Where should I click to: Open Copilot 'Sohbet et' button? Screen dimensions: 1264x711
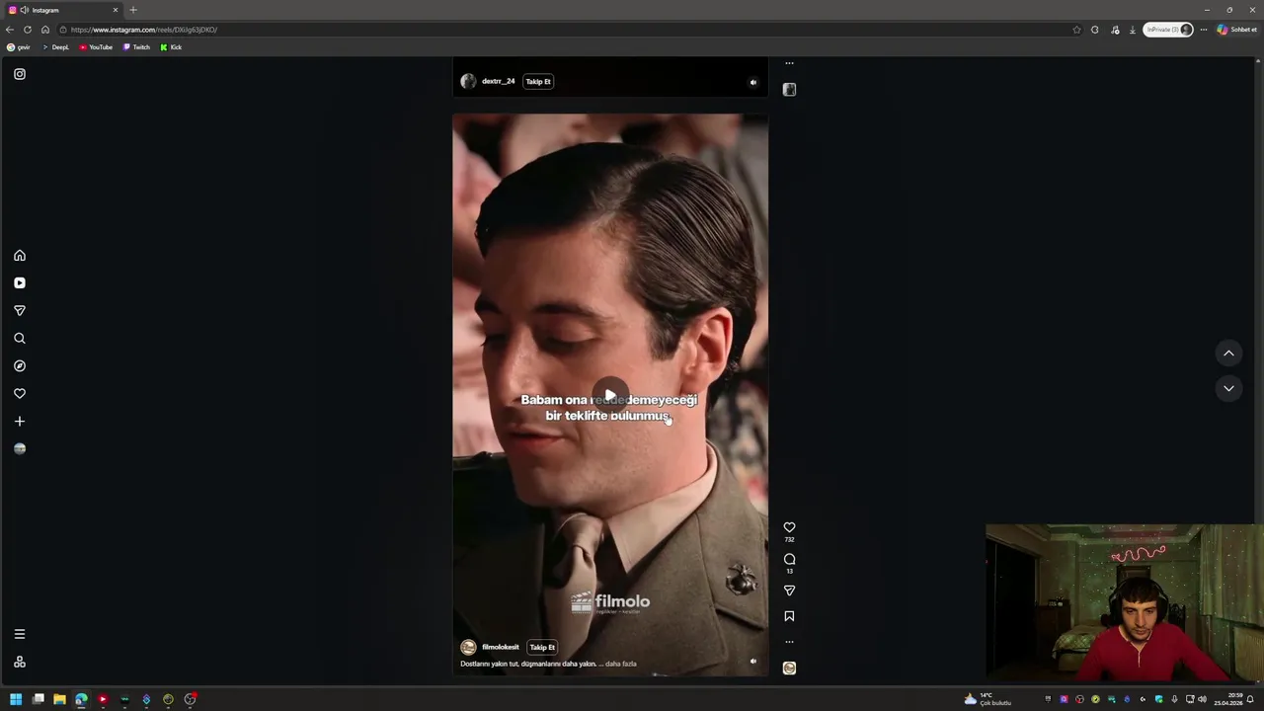pos(1236,30)
